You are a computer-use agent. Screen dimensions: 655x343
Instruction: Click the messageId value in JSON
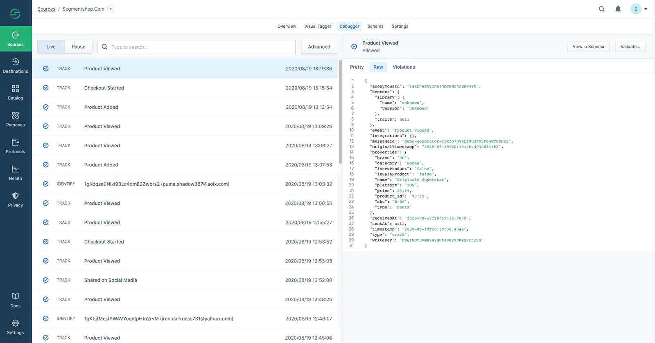[x=456, y=141]
